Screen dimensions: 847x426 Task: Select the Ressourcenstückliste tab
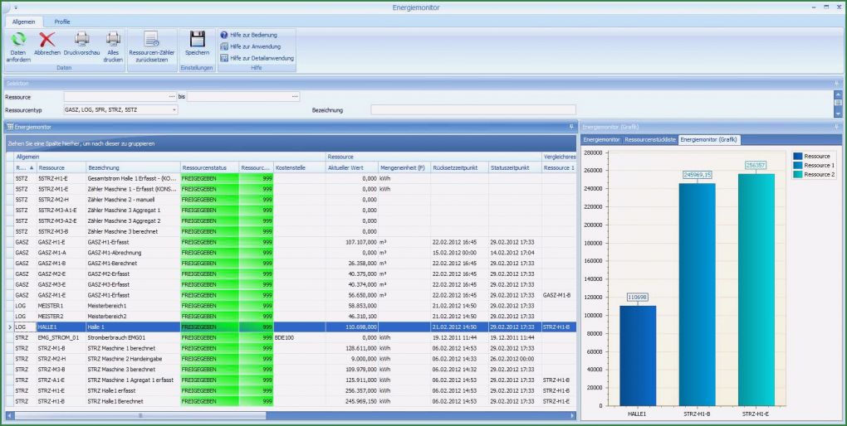[x=650, y=139]
